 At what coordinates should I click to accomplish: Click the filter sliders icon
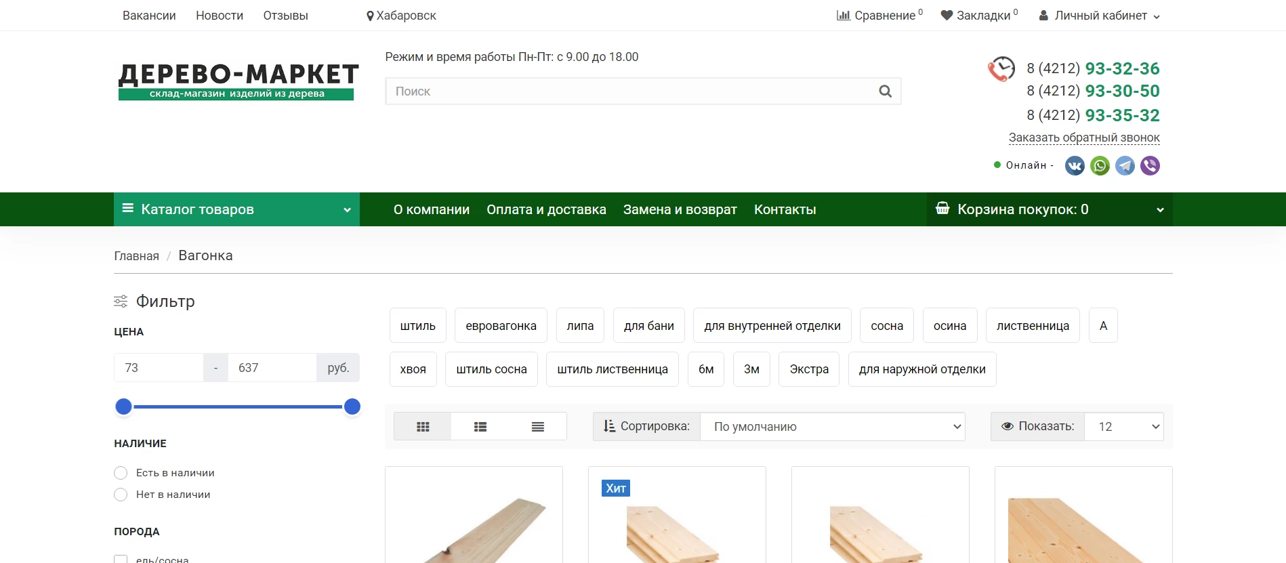coord(121,301)
